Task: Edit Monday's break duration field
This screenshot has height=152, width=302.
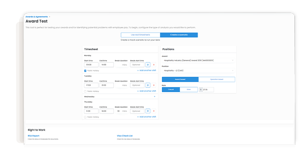Action: (122, 65)
